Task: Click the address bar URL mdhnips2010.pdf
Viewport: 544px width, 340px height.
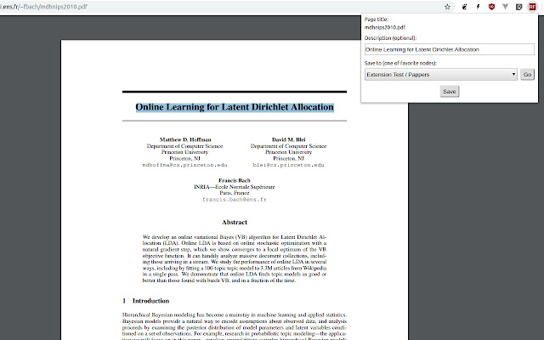Action: pyautogui.click(x=43, y=7)
